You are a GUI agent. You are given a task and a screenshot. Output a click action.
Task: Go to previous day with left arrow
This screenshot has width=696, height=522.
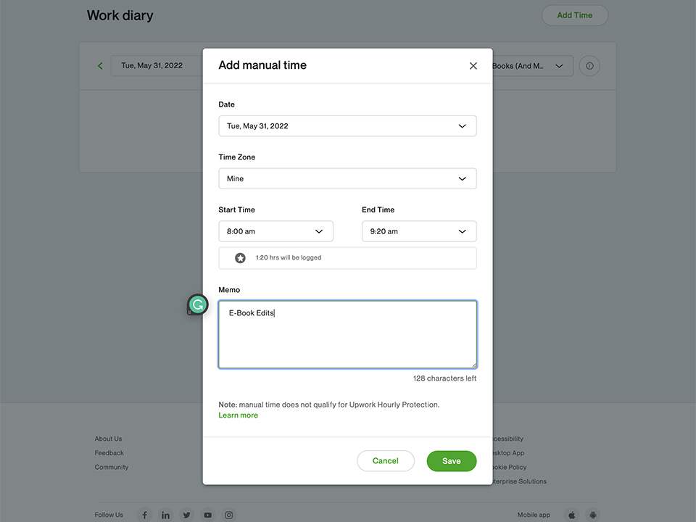point(100,66)
